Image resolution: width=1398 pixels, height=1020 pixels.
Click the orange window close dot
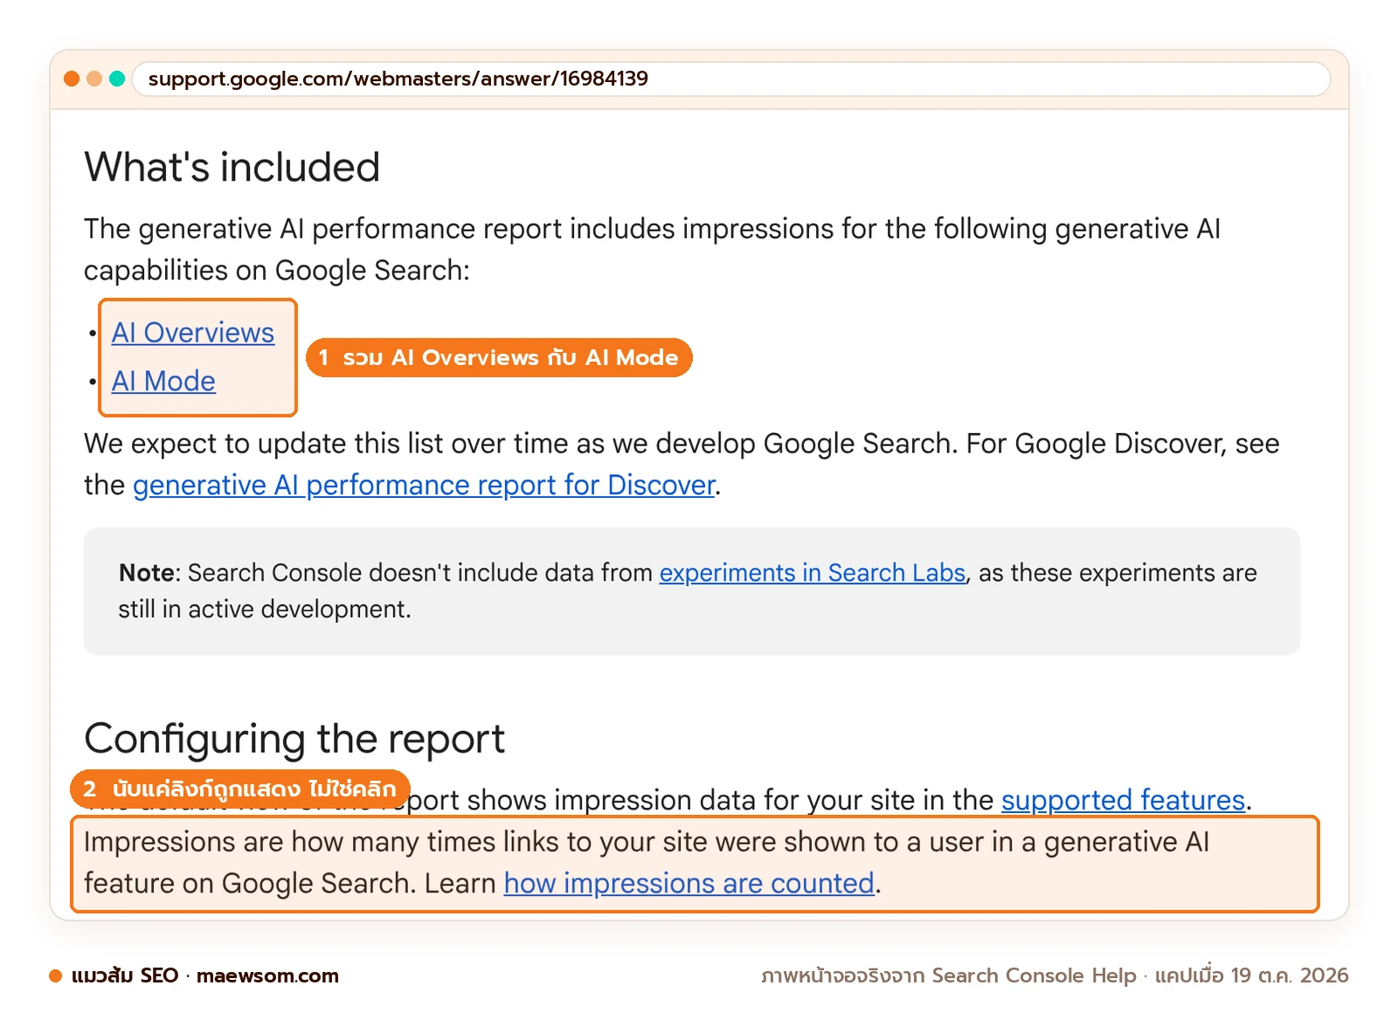pos(72,79)
